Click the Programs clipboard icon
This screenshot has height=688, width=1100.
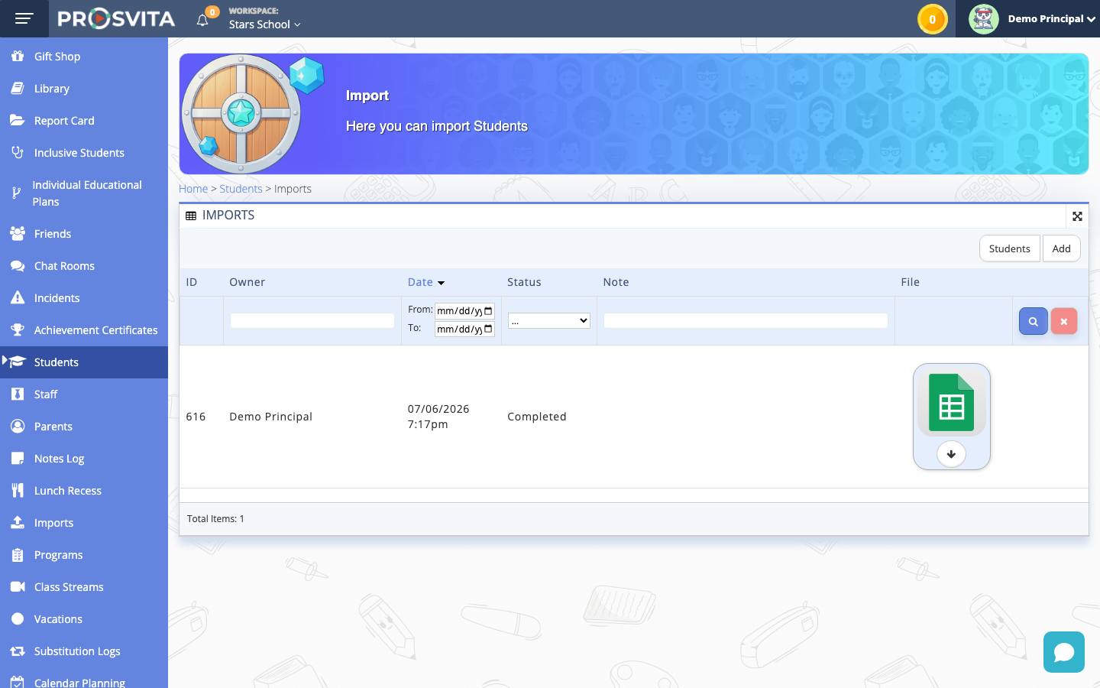pyautogui.click(x=17, y=554)
